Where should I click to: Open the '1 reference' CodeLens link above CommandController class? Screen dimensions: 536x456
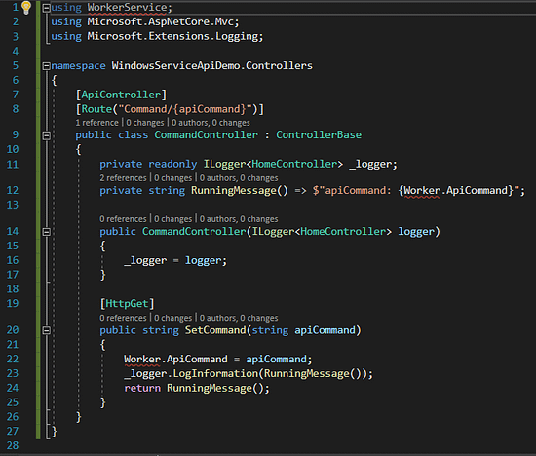(x=97, y=123)
